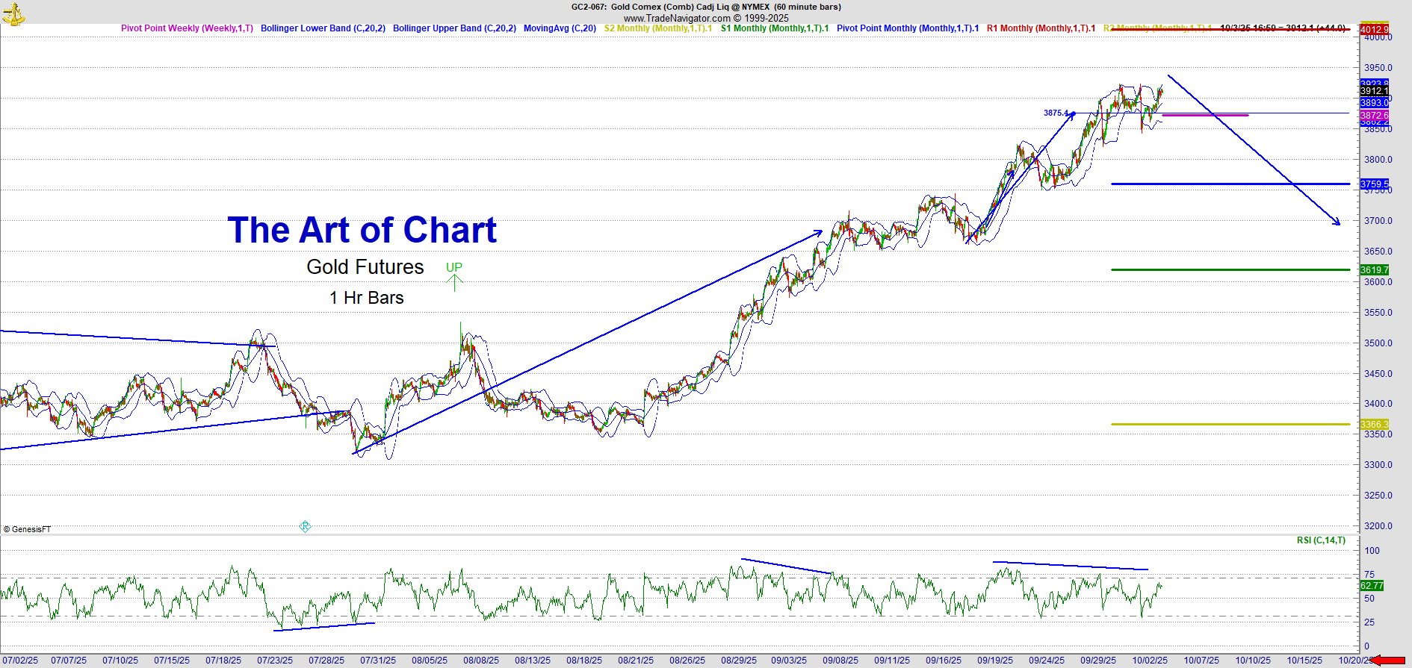Click the blue 3759.5 monthly pivot tag
Screen dimensions: 1412x668
[1374, 184]
